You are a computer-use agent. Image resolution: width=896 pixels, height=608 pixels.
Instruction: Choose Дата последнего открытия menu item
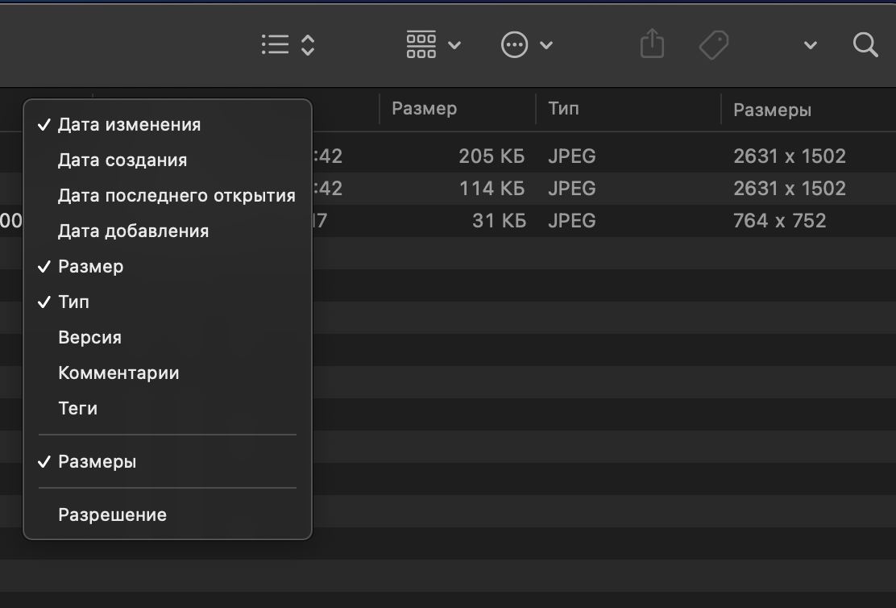[176, 196]
